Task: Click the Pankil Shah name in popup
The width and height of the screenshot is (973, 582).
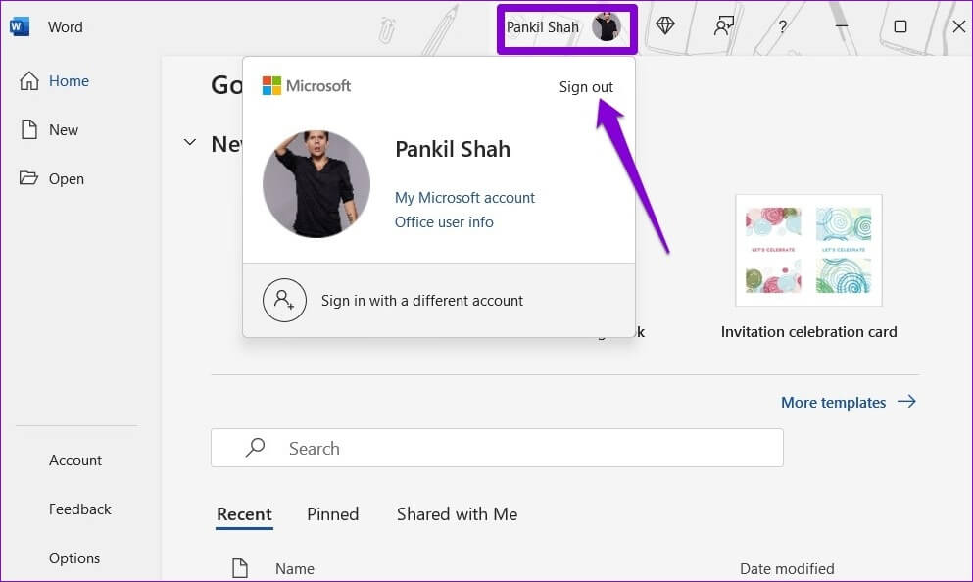Action: [453, 149]
